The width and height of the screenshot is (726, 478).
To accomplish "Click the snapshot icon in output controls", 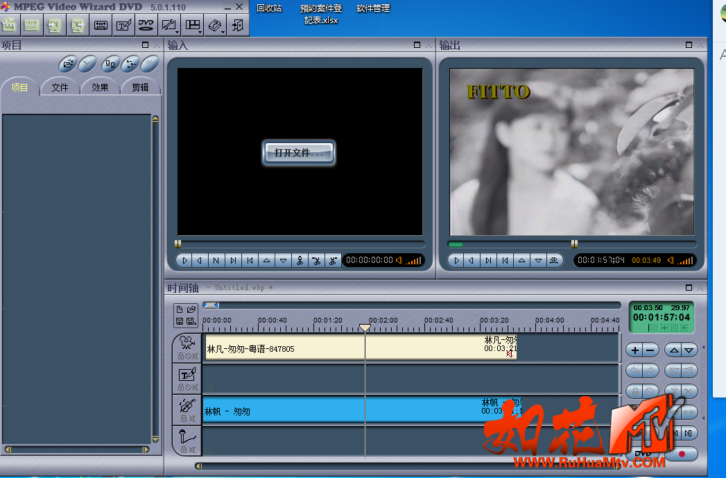I will coord(554,261).
